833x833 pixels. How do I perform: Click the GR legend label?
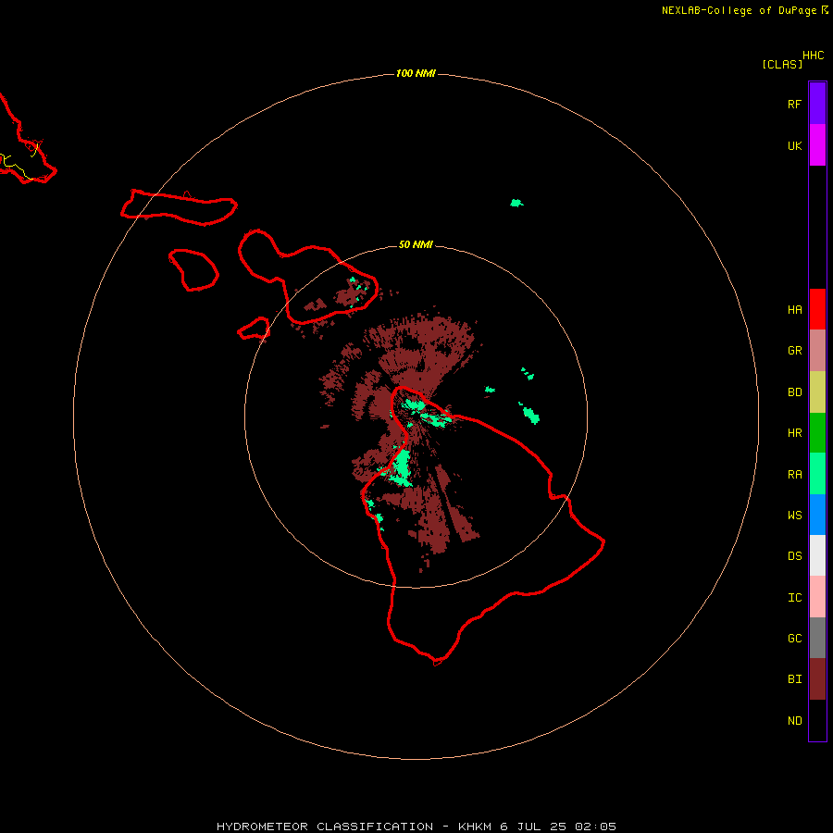click(x=794, y=351)
